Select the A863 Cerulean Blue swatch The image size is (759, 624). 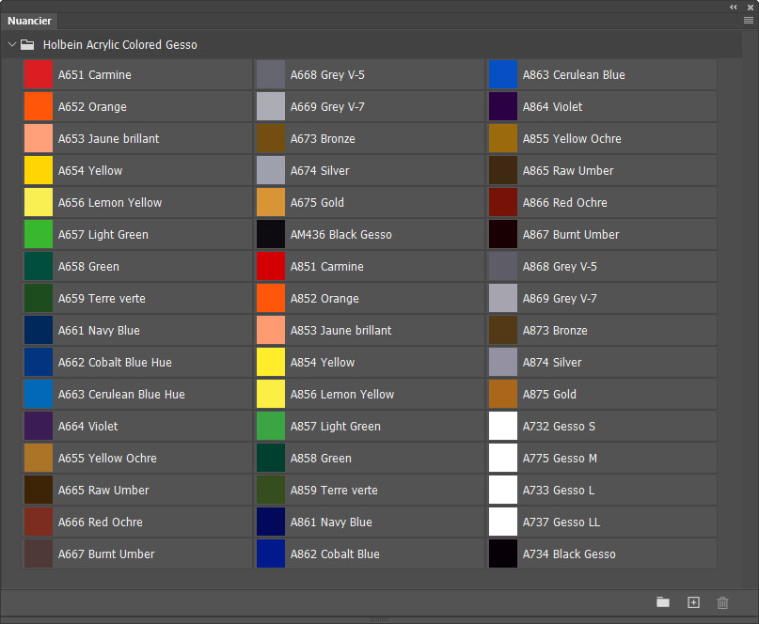click(x=503, y=75)
